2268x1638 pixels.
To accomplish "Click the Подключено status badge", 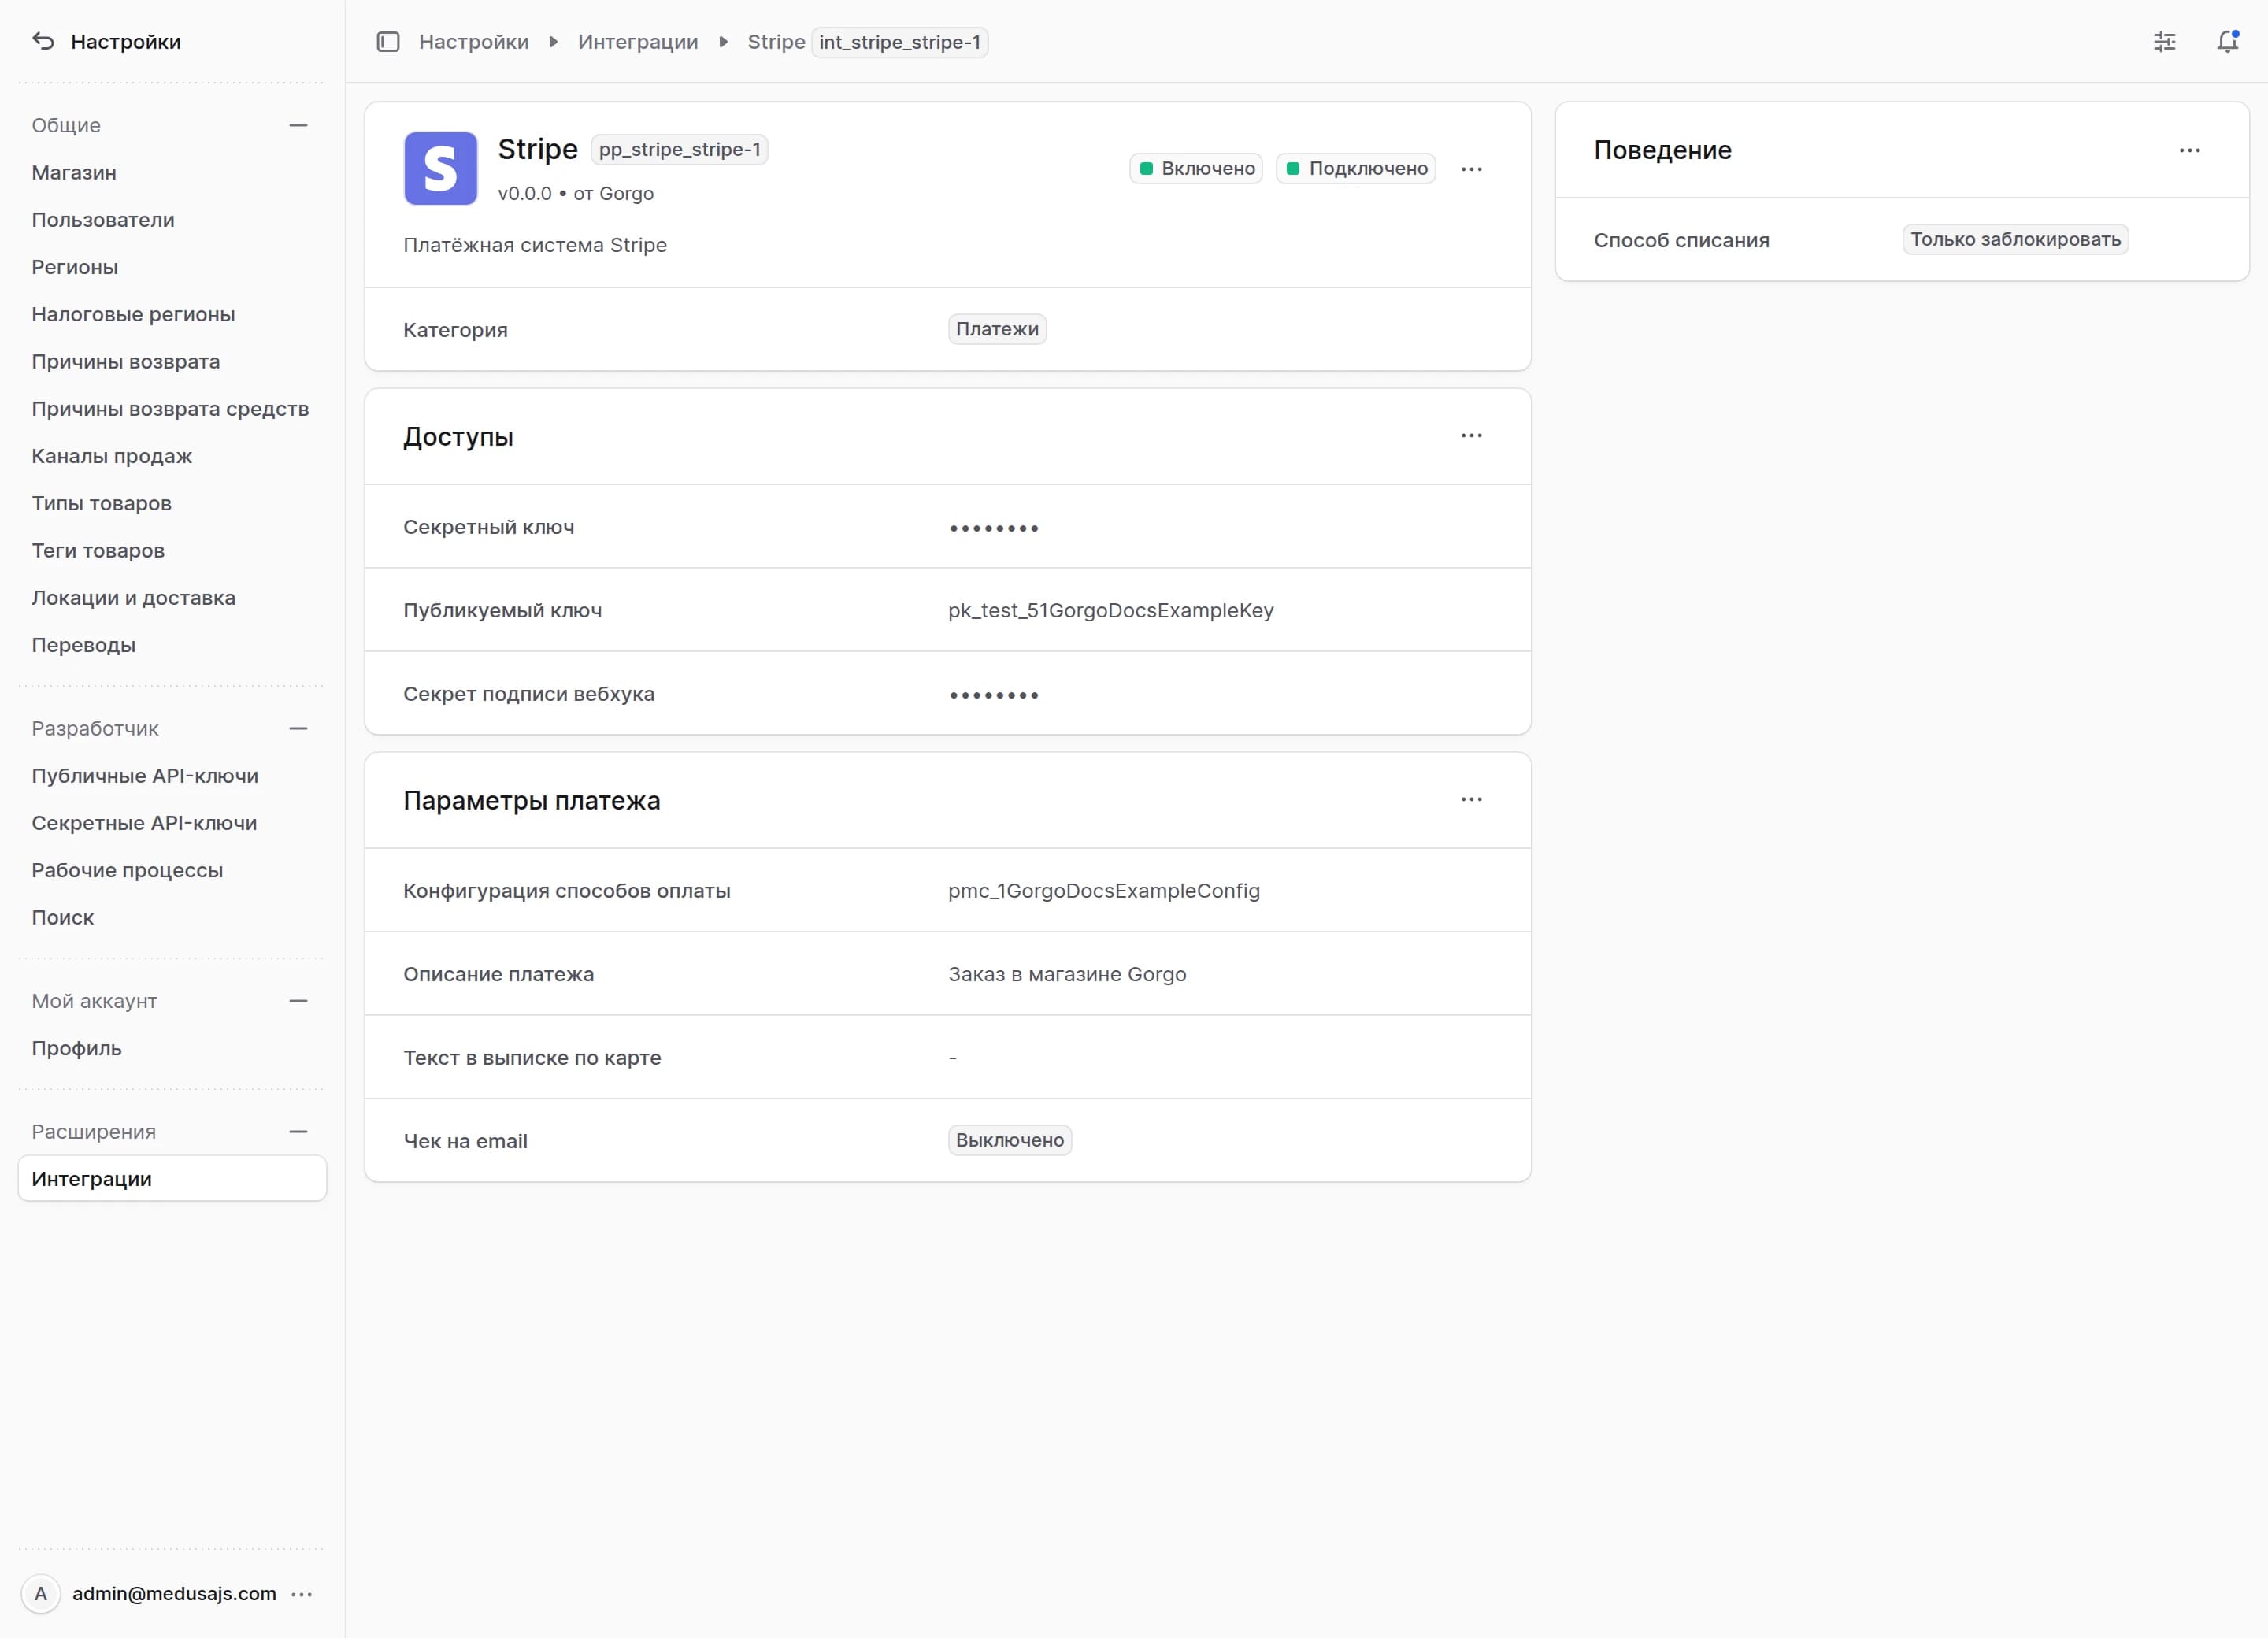I will pyautogui.click(x=1356, y=169).
